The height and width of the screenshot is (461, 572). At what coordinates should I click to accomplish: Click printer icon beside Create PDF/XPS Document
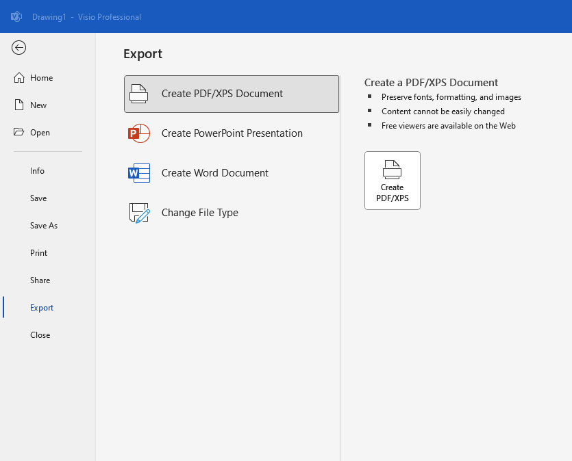[139, 94]
